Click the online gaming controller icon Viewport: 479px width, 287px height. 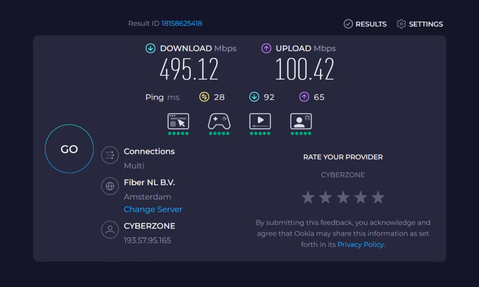pos(219,122)
